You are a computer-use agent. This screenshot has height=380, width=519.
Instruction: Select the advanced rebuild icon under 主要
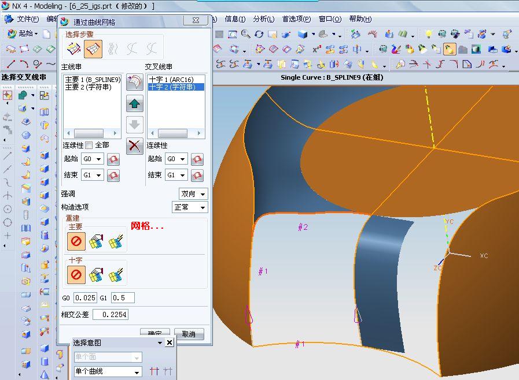coord(116,241)
